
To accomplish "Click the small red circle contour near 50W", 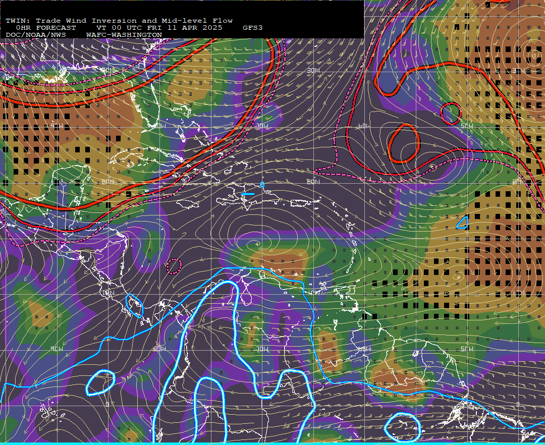I will tap(451, 113).
